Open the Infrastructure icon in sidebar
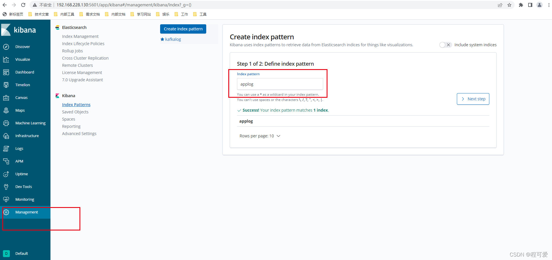552x260 pixels. pos(6,136)
